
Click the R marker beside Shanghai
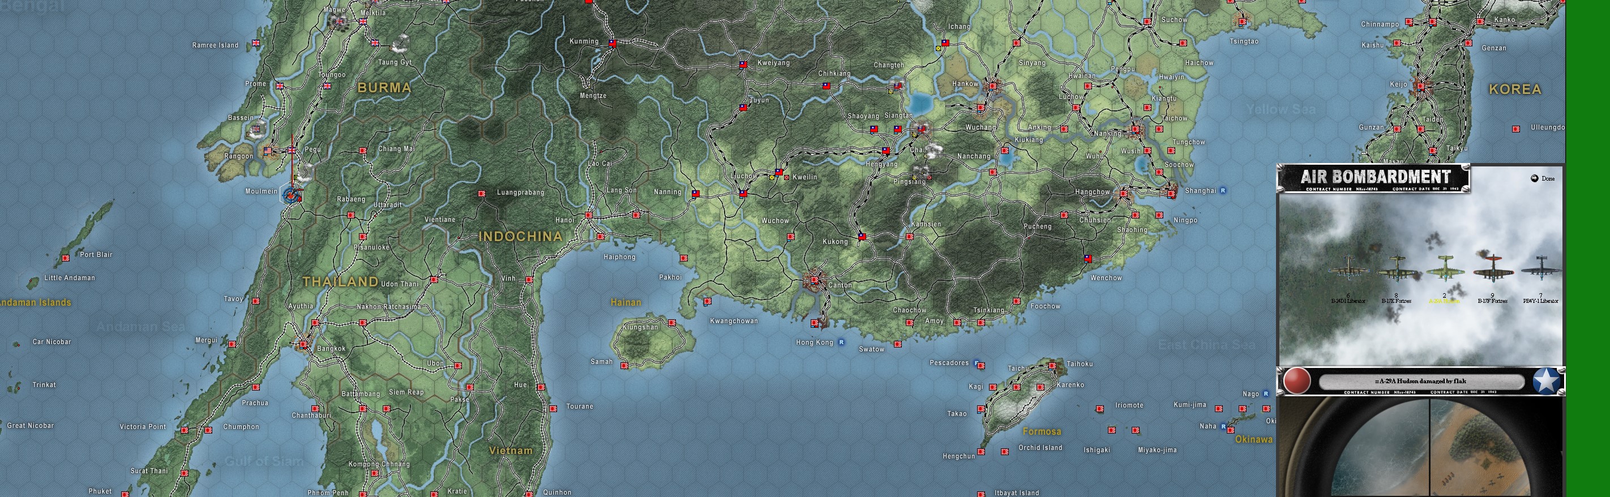tap(1222, 190)
